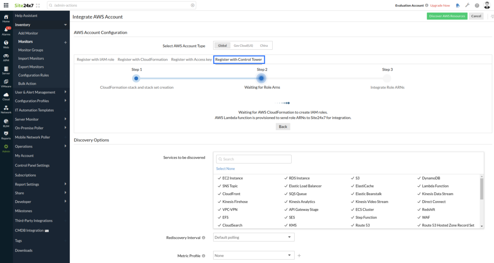
Task: Open the Network icon in sidebar
Action: 6,109
